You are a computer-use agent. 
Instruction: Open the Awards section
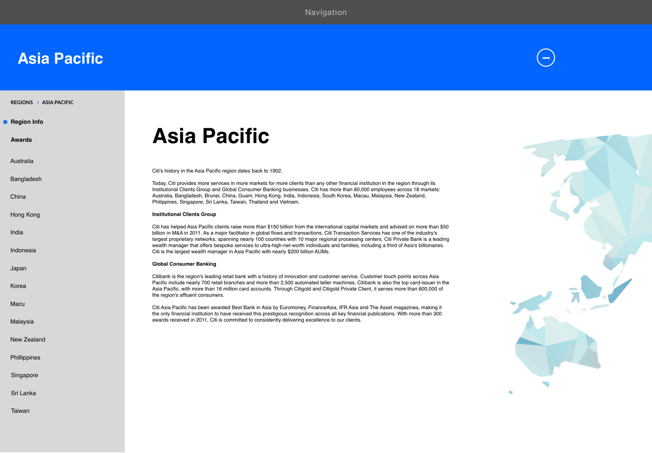(x=21, y=140)
